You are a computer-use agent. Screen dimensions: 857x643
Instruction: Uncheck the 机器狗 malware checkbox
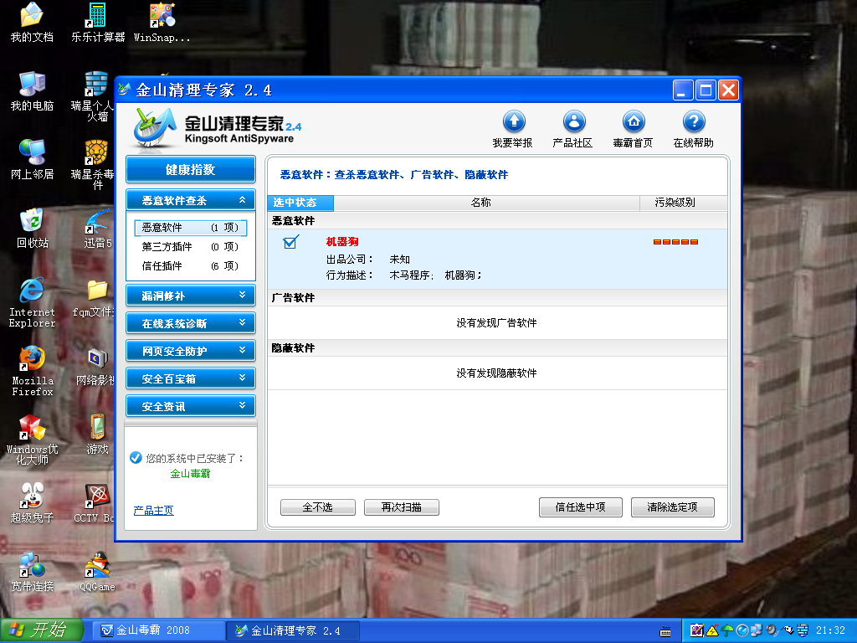290,242
